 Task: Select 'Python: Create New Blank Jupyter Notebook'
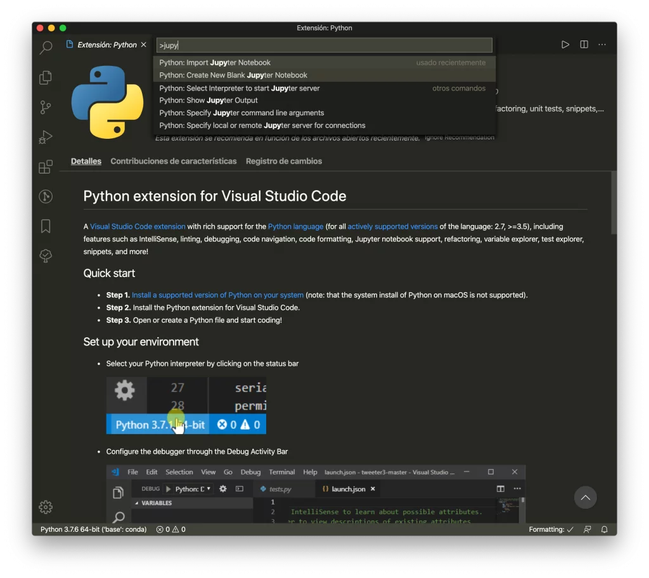point(233,75)
